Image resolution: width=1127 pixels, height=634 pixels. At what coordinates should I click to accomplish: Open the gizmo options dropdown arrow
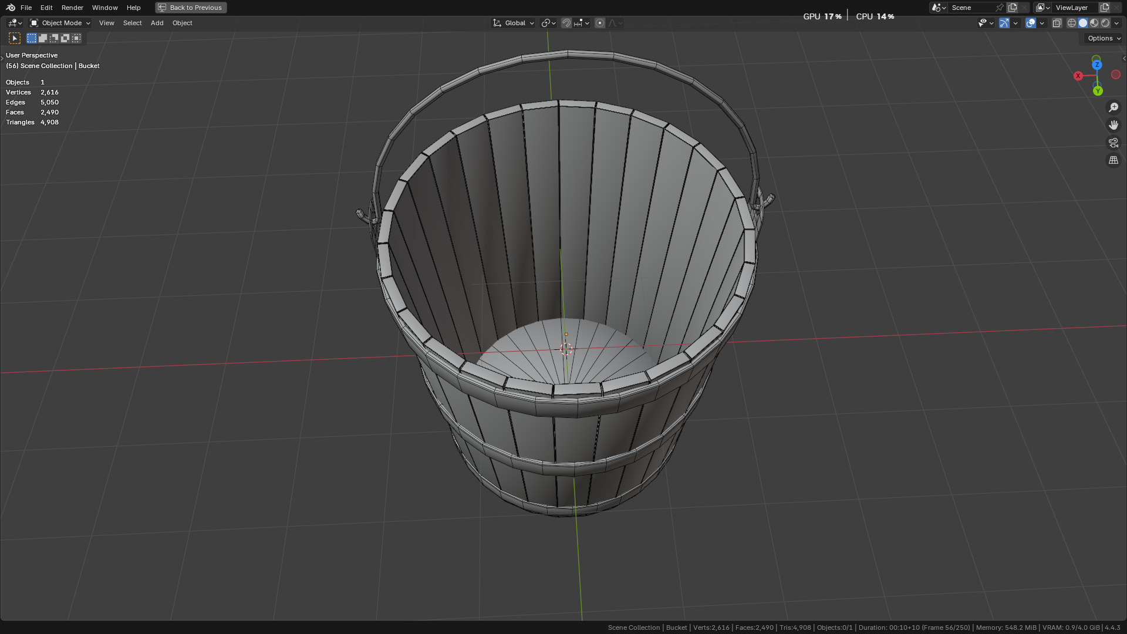pyautogui.click(x=1015, y=23)
